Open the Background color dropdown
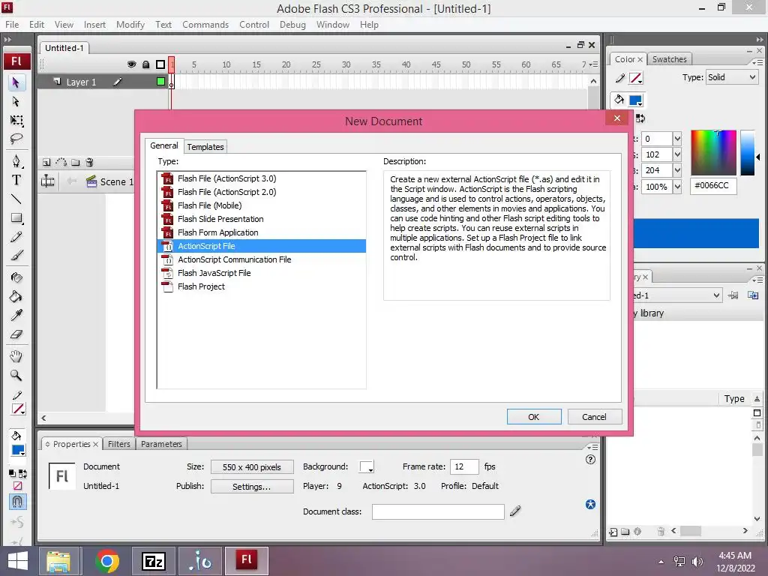The width and height of the screenshot is (768, 576). coord(367,466)
